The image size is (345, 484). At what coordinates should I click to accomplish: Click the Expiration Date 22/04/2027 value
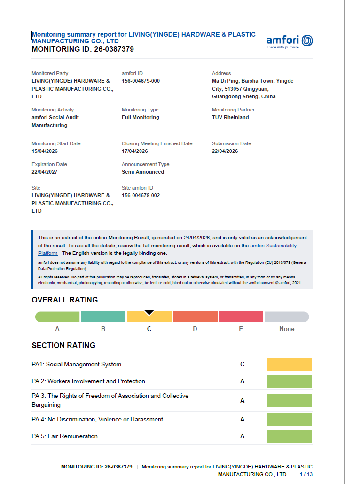tap(45, 172)
